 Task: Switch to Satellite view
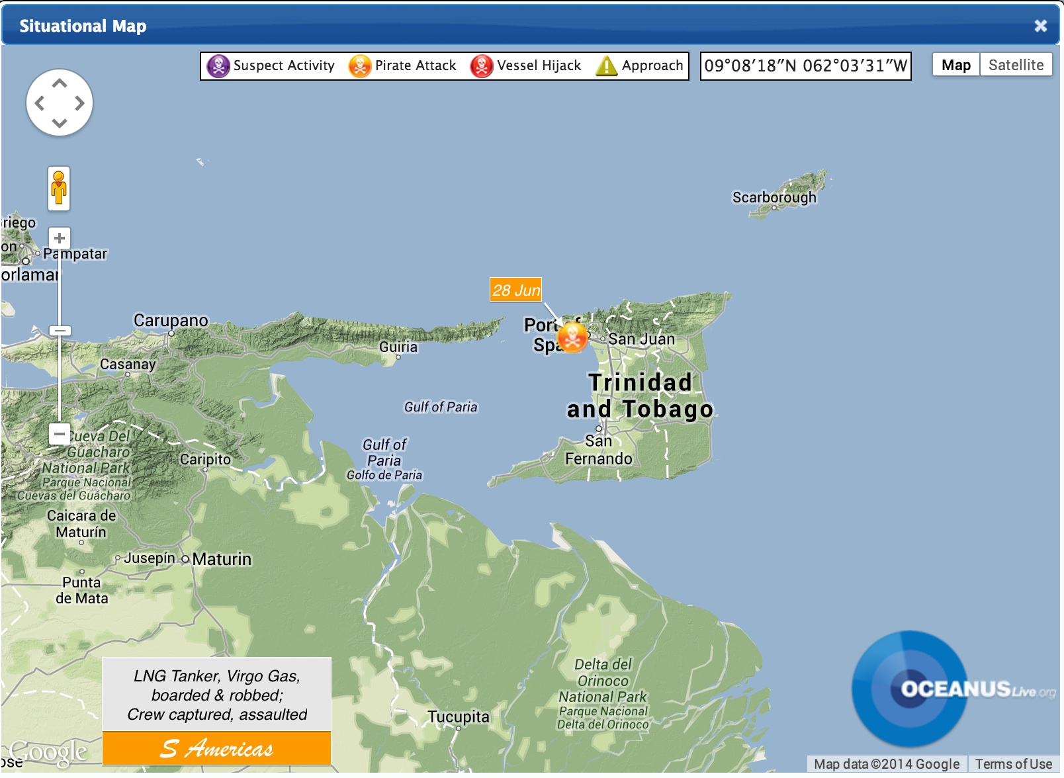[x=1016, y=65]
